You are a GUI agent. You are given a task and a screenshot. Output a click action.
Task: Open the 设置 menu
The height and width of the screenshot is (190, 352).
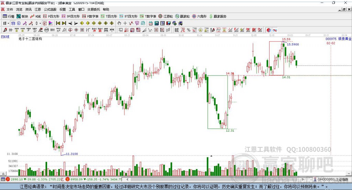click(x=63, y=9)
